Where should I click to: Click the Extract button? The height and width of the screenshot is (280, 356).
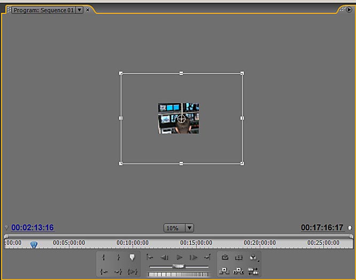pos(238,271)
